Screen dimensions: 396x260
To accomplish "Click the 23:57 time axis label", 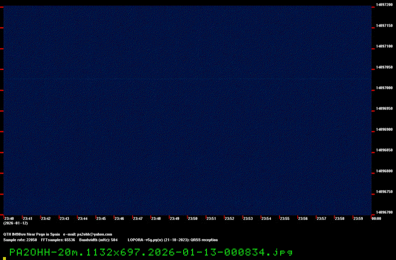I will click(x=321, y=218).
